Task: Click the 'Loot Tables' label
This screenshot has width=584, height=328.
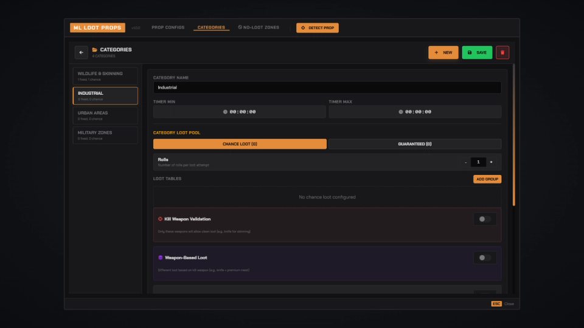Action: coord(167,179)
